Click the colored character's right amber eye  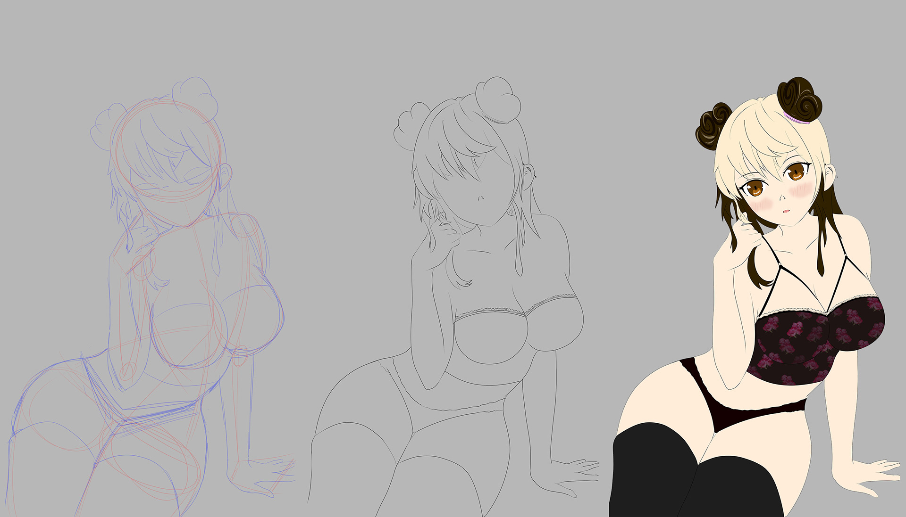click(x=795, y=172)
